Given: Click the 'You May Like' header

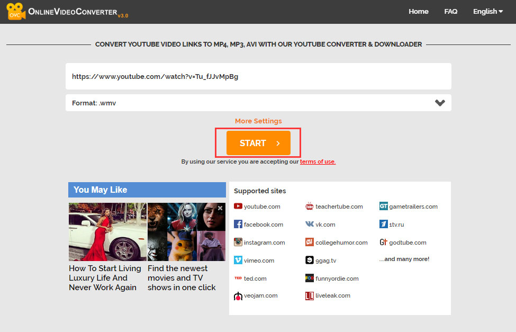Looking at the screenshot, I should [x=147, y=190].
